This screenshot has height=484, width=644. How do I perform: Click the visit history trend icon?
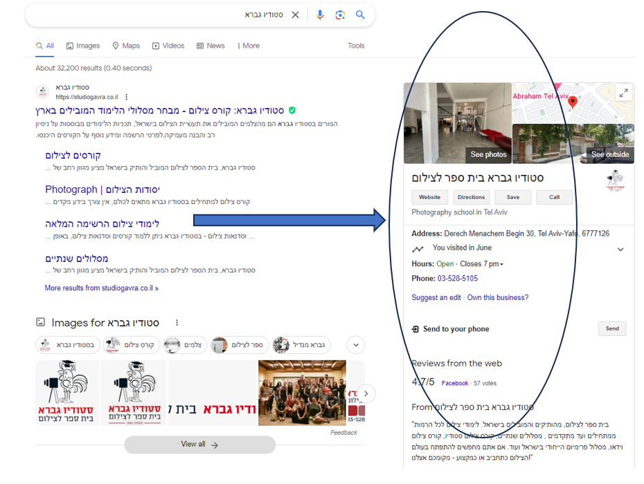tap(418, 249)
